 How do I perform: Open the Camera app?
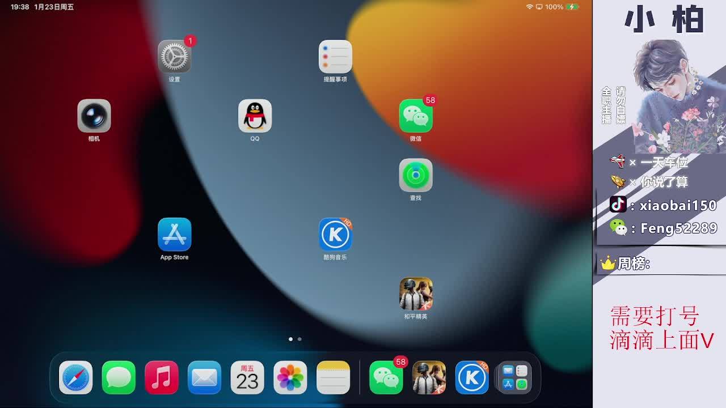point(94,116)
